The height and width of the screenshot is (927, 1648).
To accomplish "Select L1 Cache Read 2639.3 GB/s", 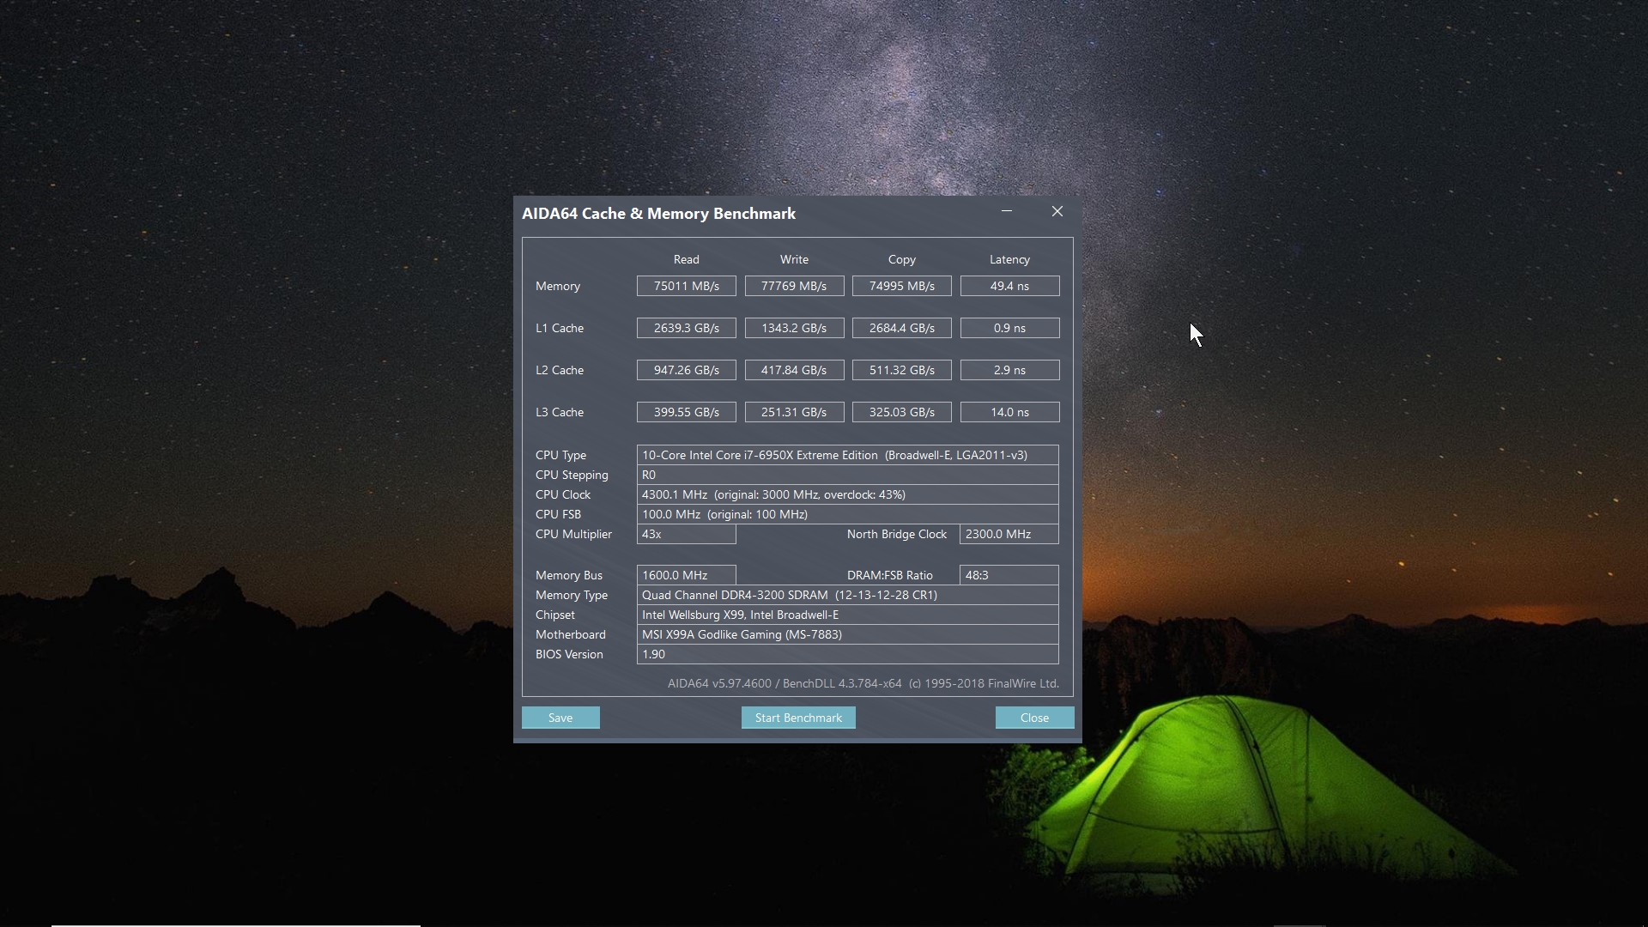I will pos(687,328).
